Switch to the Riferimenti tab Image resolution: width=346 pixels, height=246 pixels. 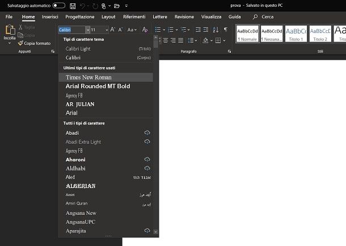coord(134,17)
